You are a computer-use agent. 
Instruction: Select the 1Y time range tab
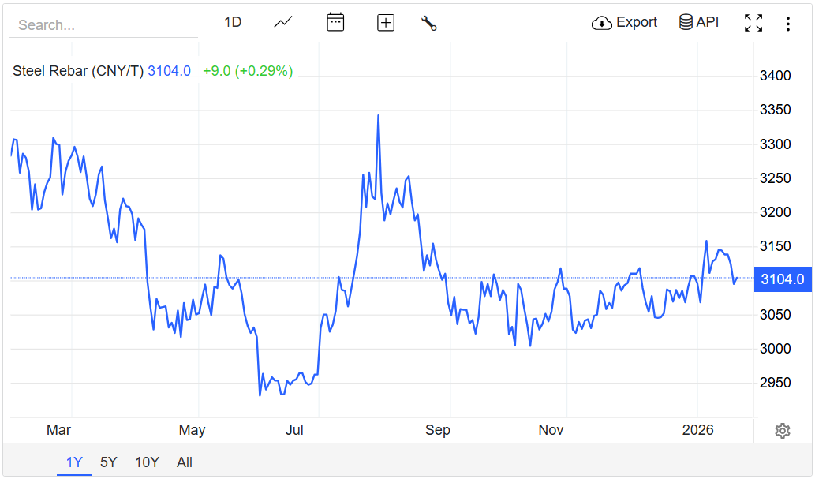tap(74, 462)
